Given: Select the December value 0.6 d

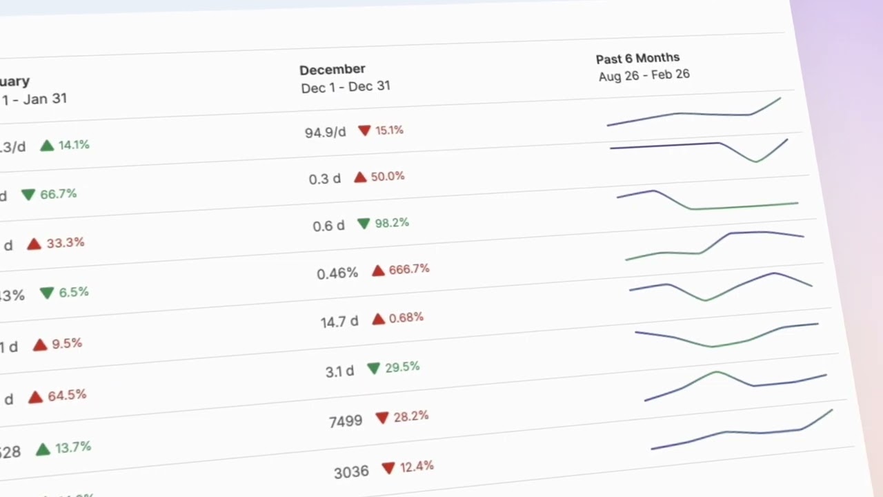Looking at the screenshot, I should [328, 226].
